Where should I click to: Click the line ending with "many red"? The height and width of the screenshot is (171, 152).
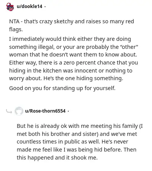coord(71,22)
